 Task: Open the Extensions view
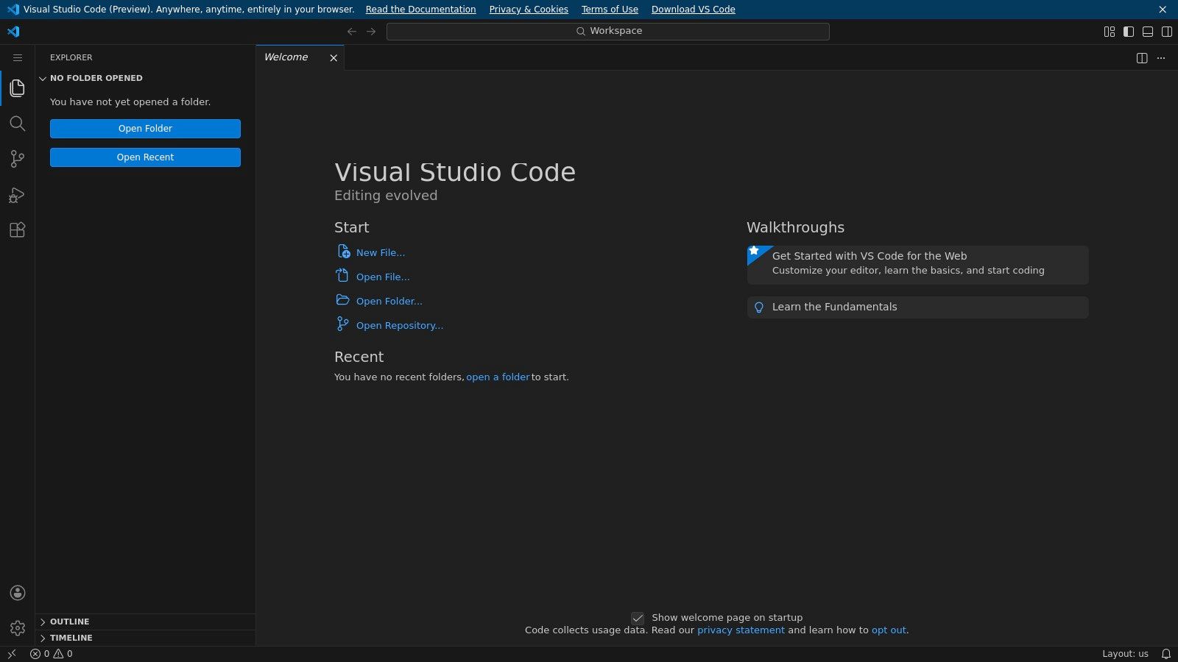[x=18, y=229]
